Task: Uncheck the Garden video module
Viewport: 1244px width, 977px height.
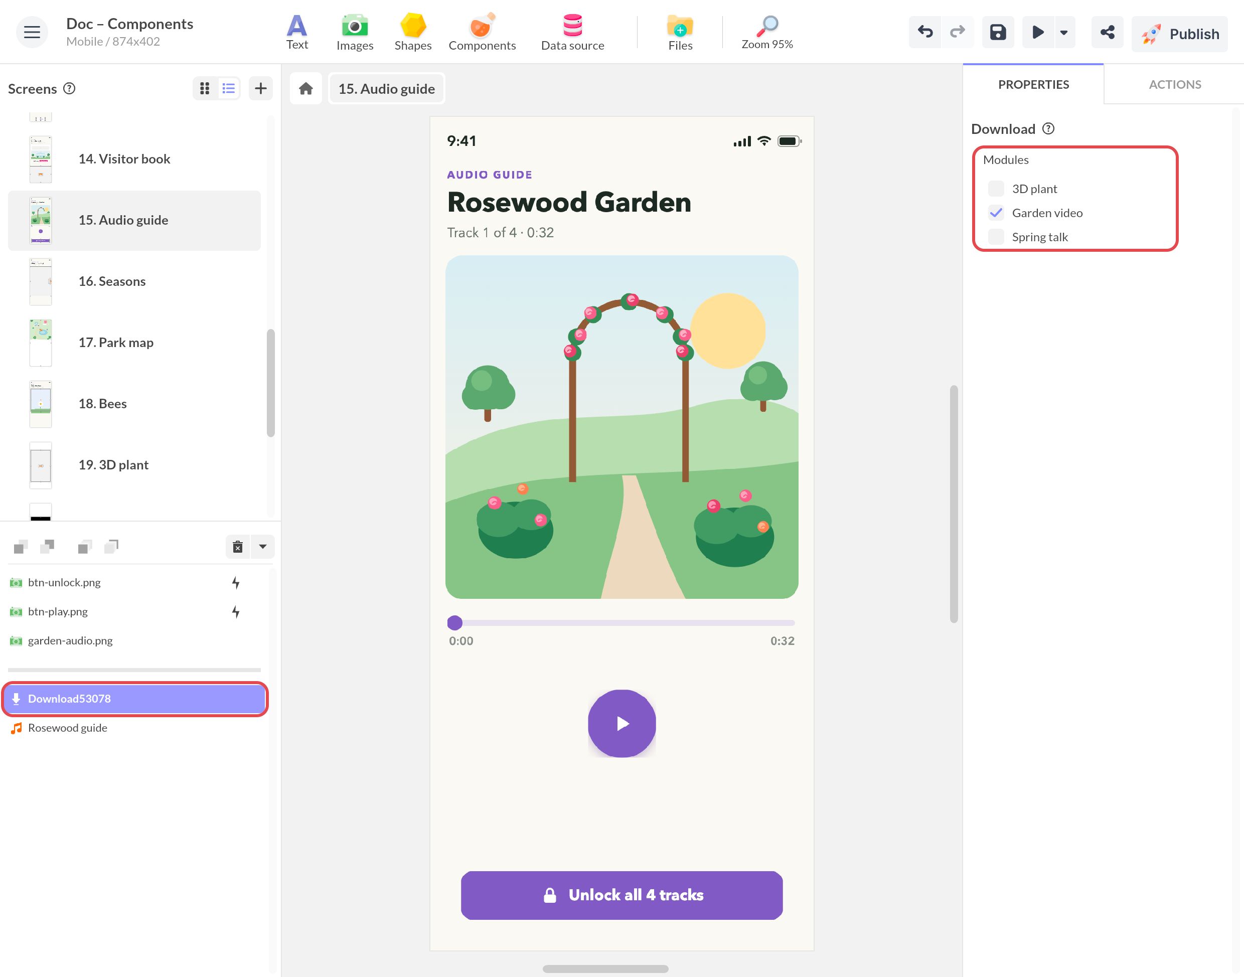Action: [x=996, y=212]
